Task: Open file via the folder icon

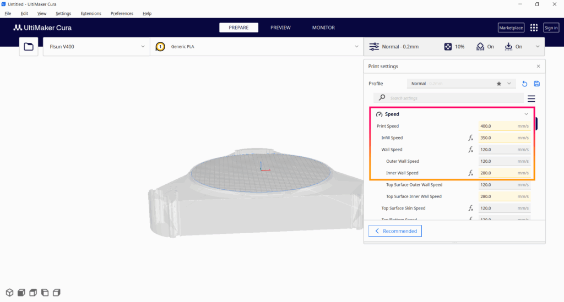Action: click(29, 47)
